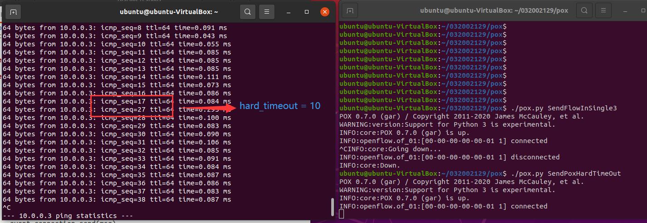The height and width of the screenshot is (223, 647).
Task: Select the ping line with icmp_seq=28
Action: click(x=117, y=118)
